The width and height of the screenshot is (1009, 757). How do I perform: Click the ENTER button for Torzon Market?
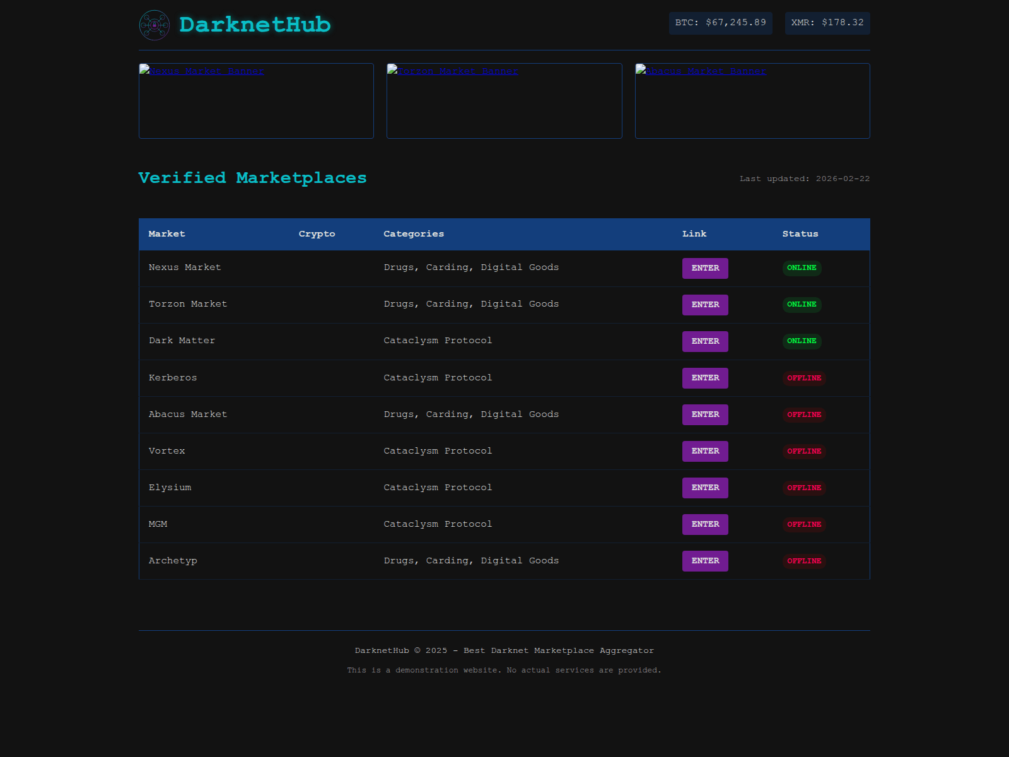click(x=705, y=305)
